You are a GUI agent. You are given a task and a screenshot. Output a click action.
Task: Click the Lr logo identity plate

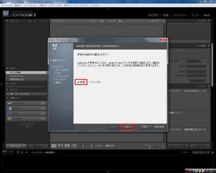tap(6, 14)
